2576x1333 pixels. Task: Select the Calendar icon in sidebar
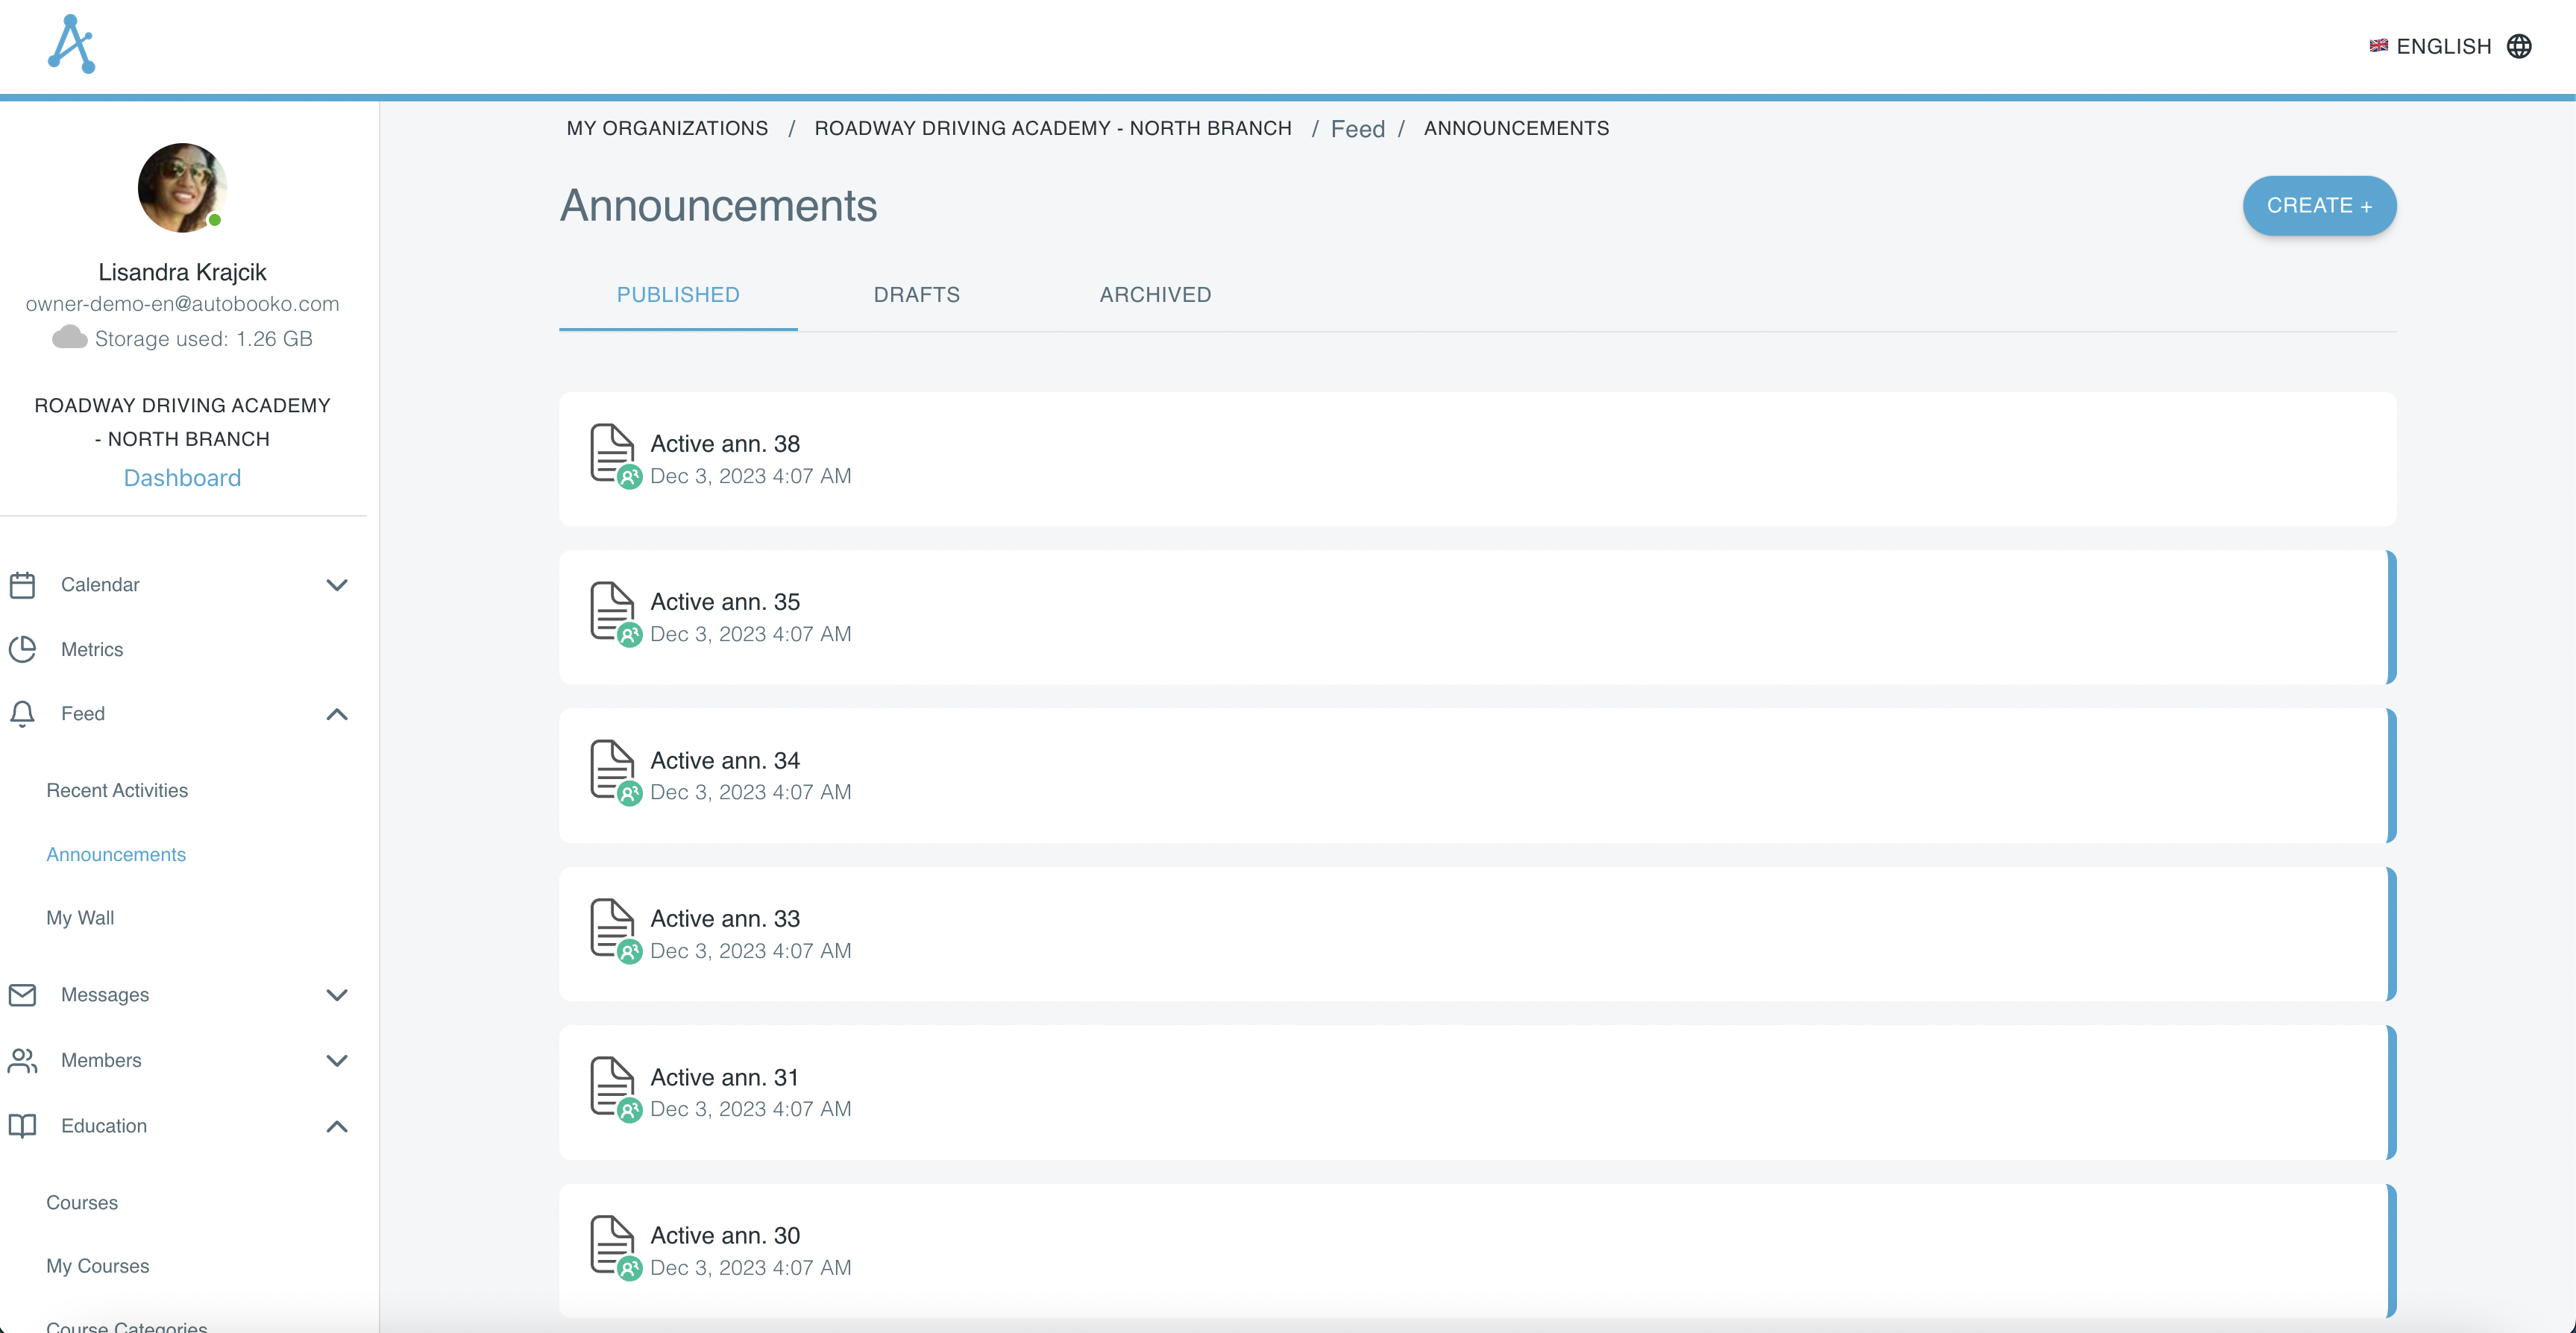pos(23,584)
